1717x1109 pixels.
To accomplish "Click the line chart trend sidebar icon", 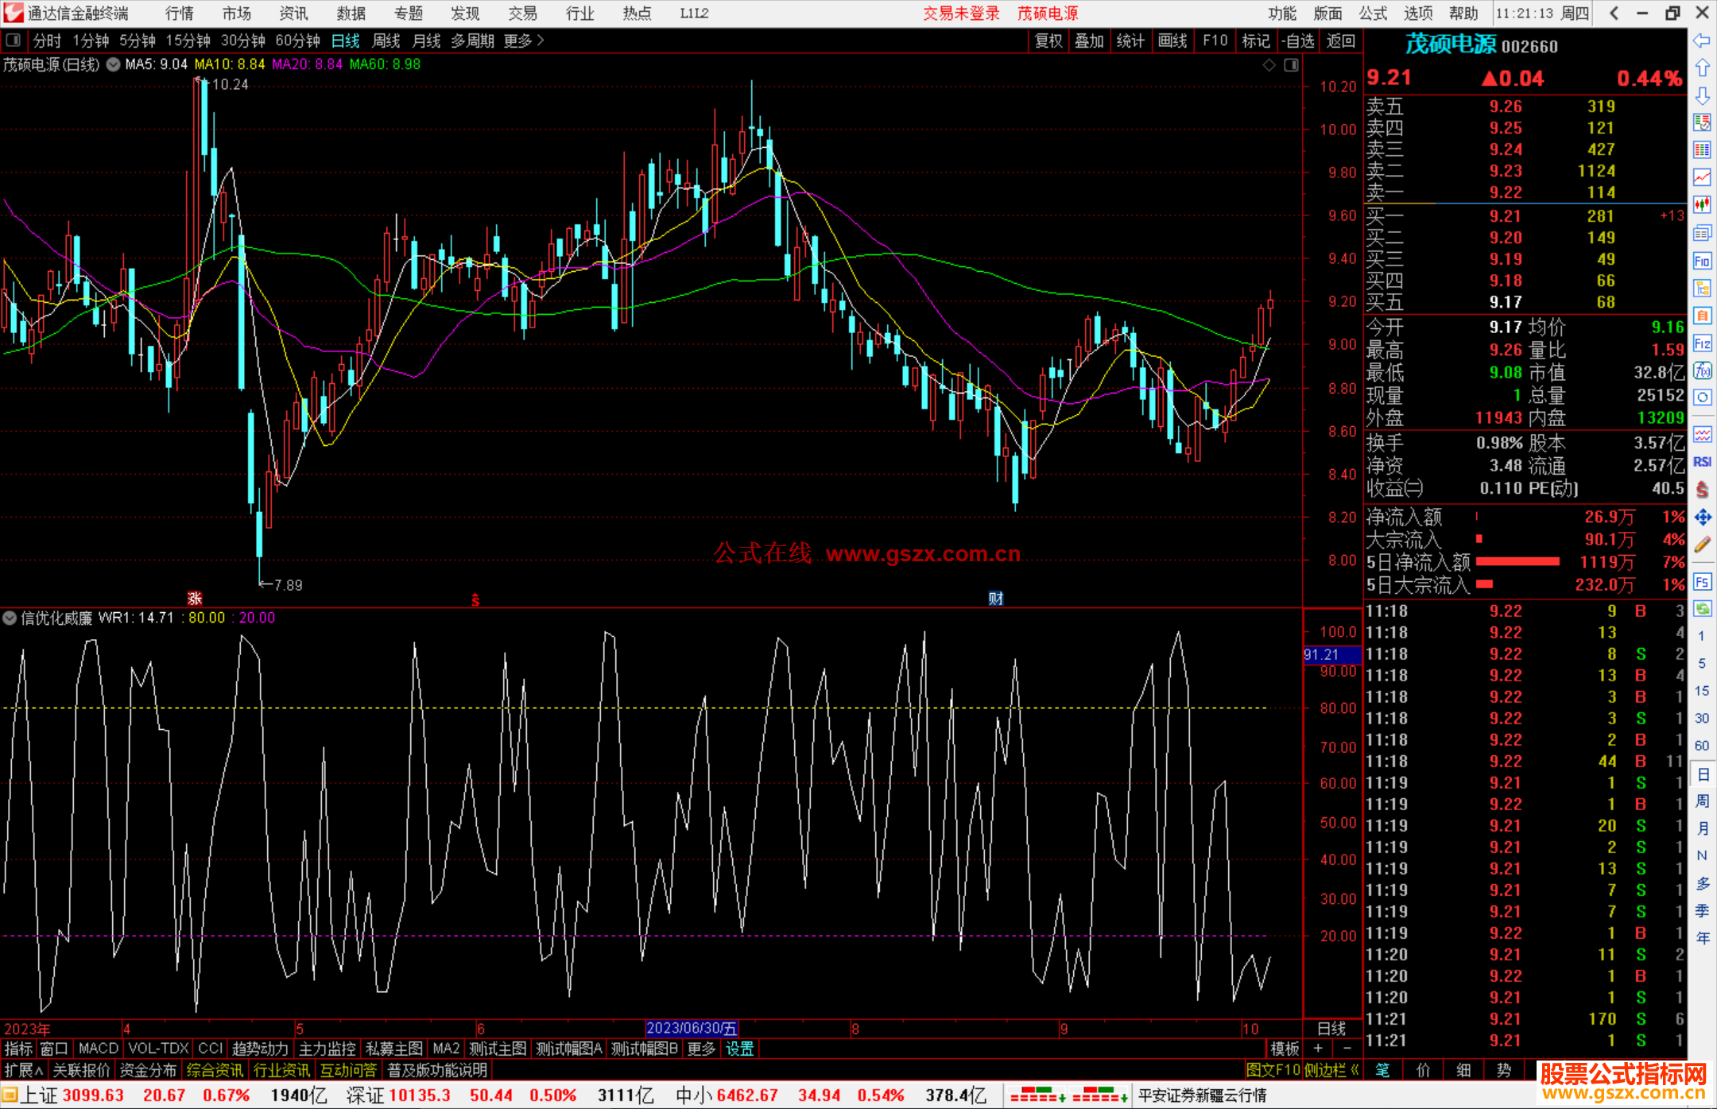I will click(x=1702, y=177).
